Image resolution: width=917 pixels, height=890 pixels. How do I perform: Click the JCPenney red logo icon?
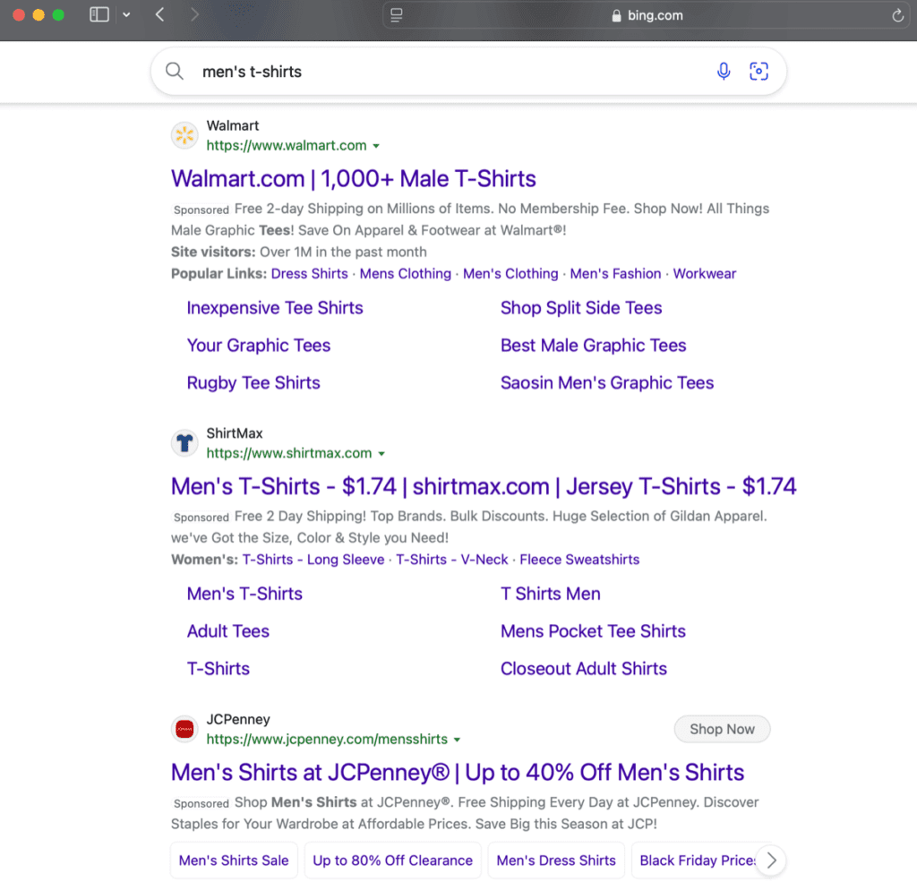pyautogui.click(x=184, y=729)
